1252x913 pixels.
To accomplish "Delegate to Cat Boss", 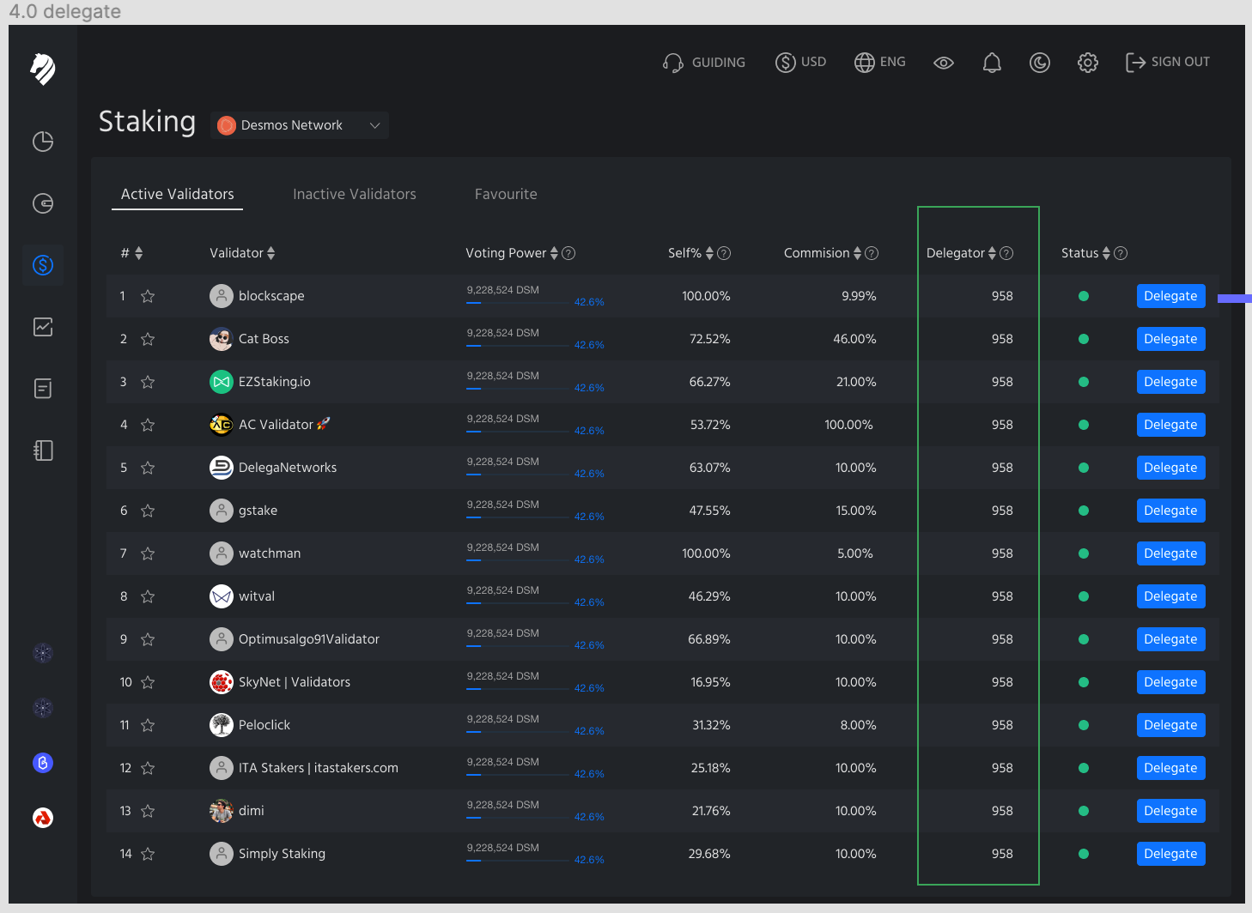I will 1170,339.
